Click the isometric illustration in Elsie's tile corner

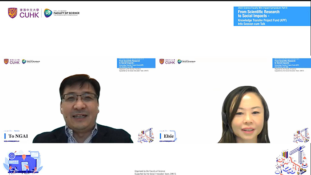[x=302, y=135]
